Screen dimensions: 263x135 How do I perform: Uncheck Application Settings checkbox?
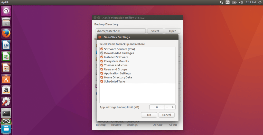(102, 73)
